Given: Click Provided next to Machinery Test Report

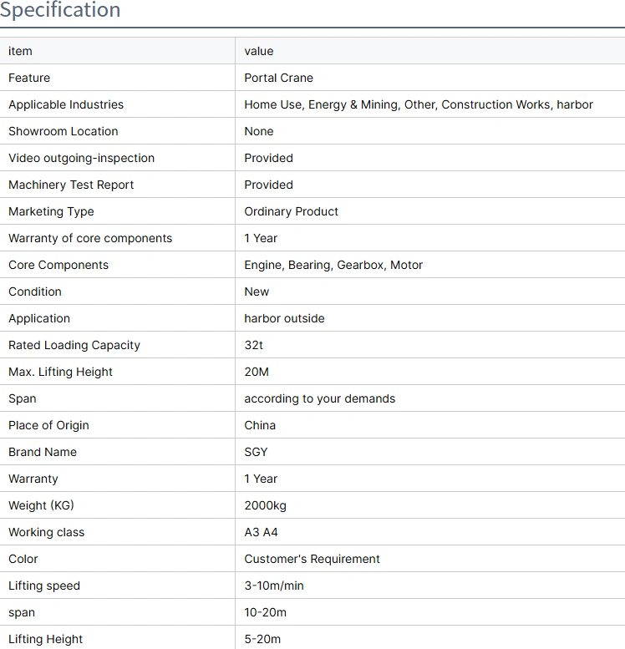Looking at the screenshot, I should pos(268,185).
